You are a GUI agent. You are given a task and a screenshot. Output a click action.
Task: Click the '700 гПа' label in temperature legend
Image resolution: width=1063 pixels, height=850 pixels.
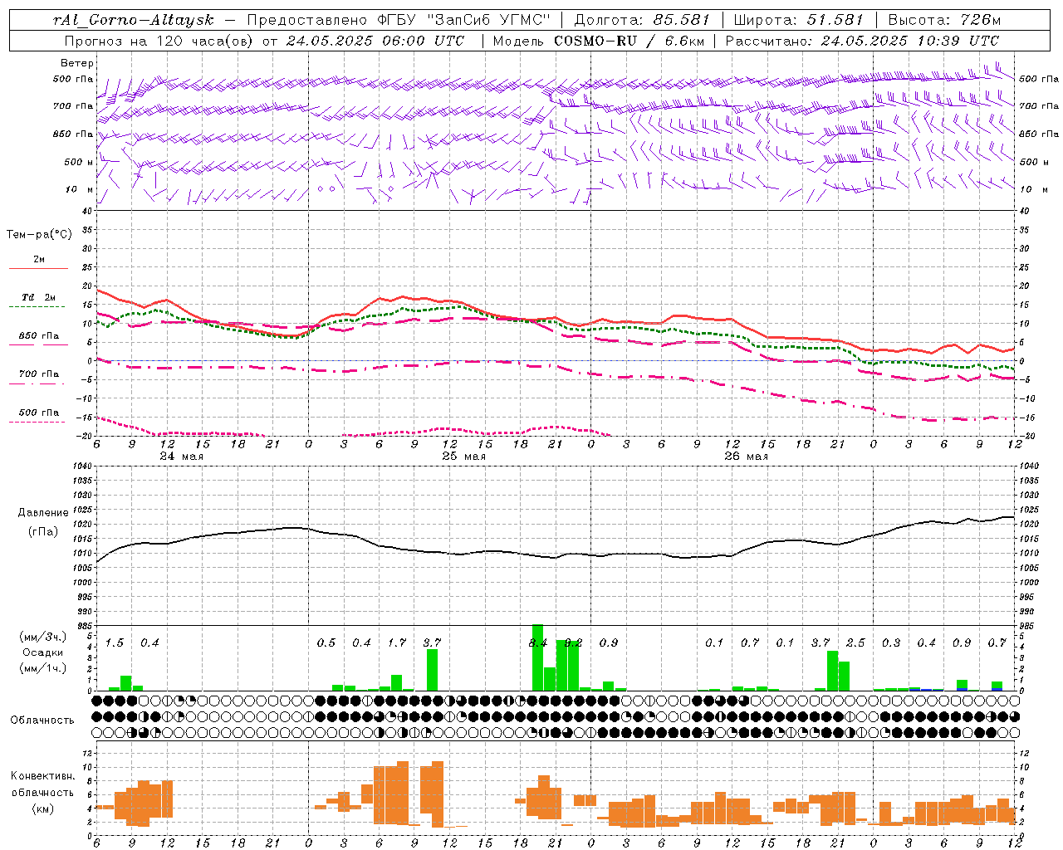point(39,374)
